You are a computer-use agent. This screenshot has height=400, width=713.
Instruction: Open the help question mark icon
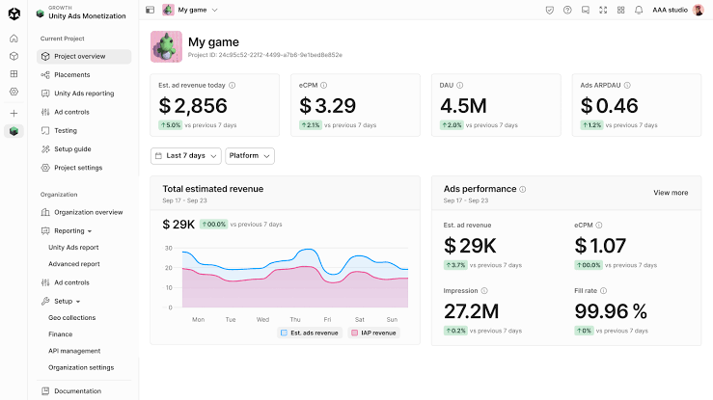point(567,10)
